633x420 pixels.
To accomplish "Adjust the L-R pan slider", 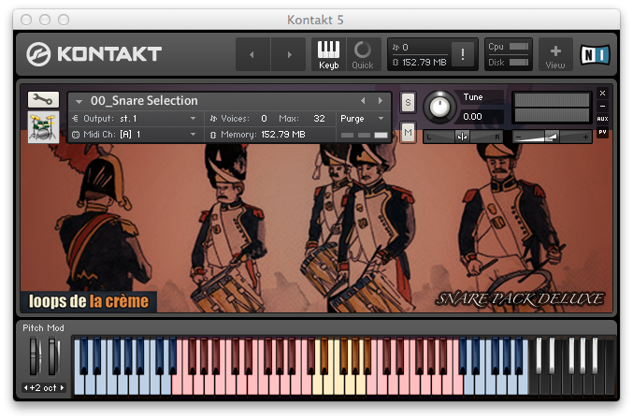I will [463, 137].
